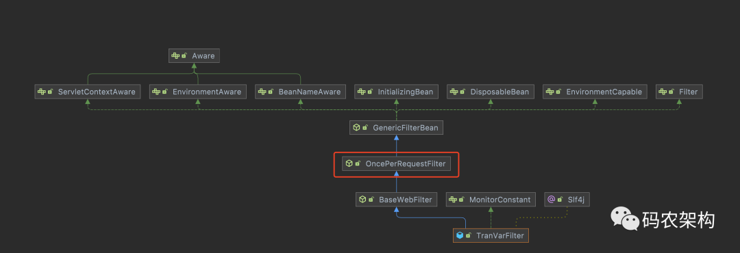The height and width of the screenshot is (253, 740).
Task: Click the class icon of OncePerRequestFilter
Action: click(x=349, y=163)
